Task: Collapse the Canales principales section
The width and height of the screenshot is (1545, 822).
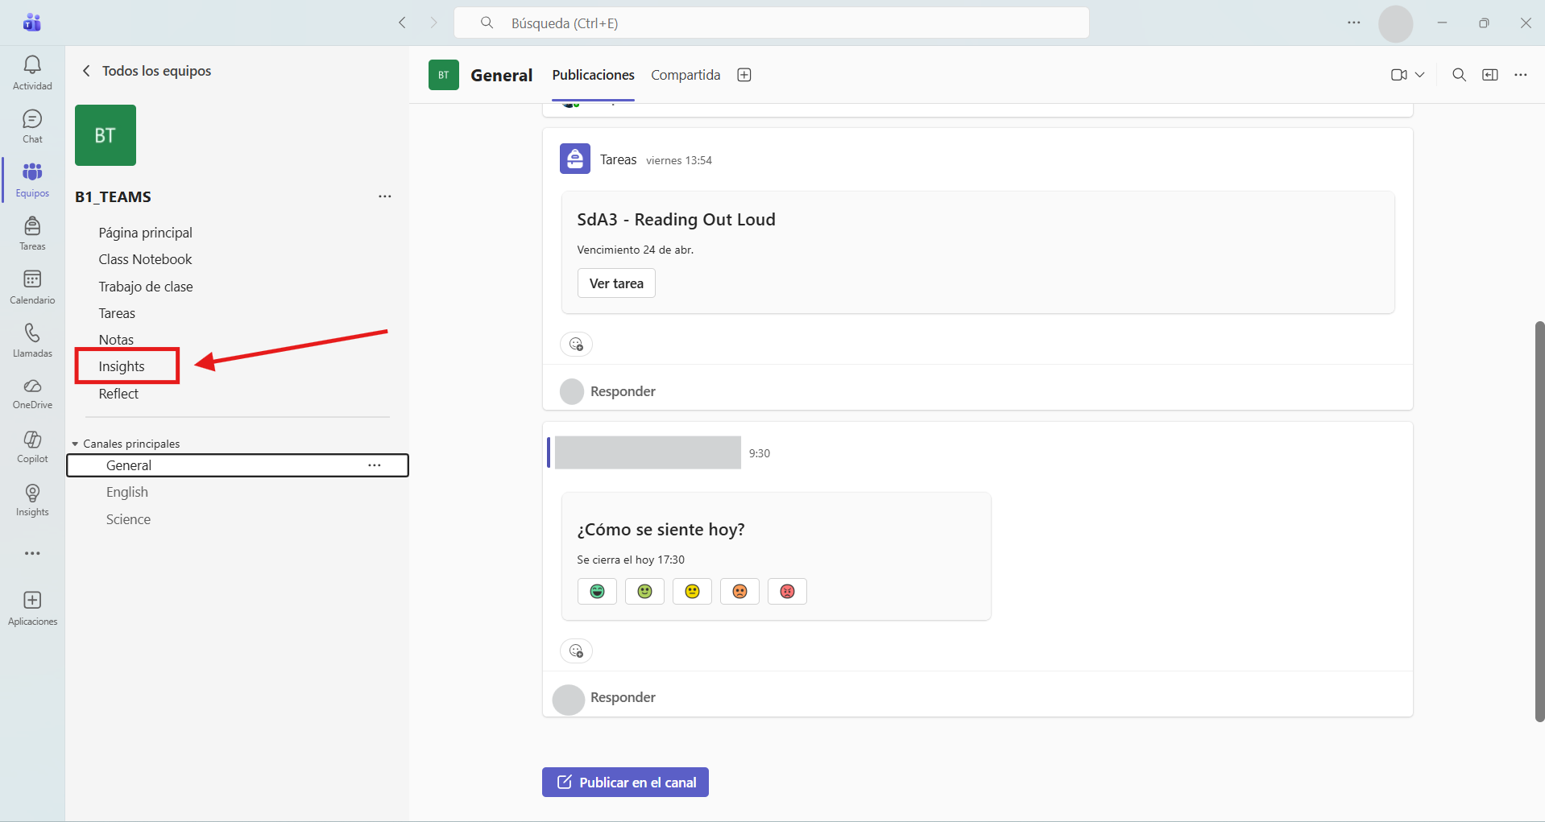Action: click(75, 444)
